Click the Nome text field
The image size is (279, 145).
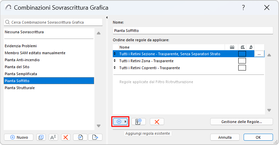coord(193,30)
